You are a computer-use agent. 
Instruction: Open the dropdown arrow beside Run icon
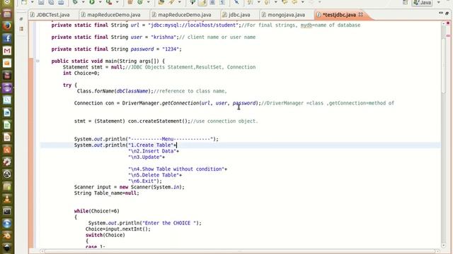point(100,2)
